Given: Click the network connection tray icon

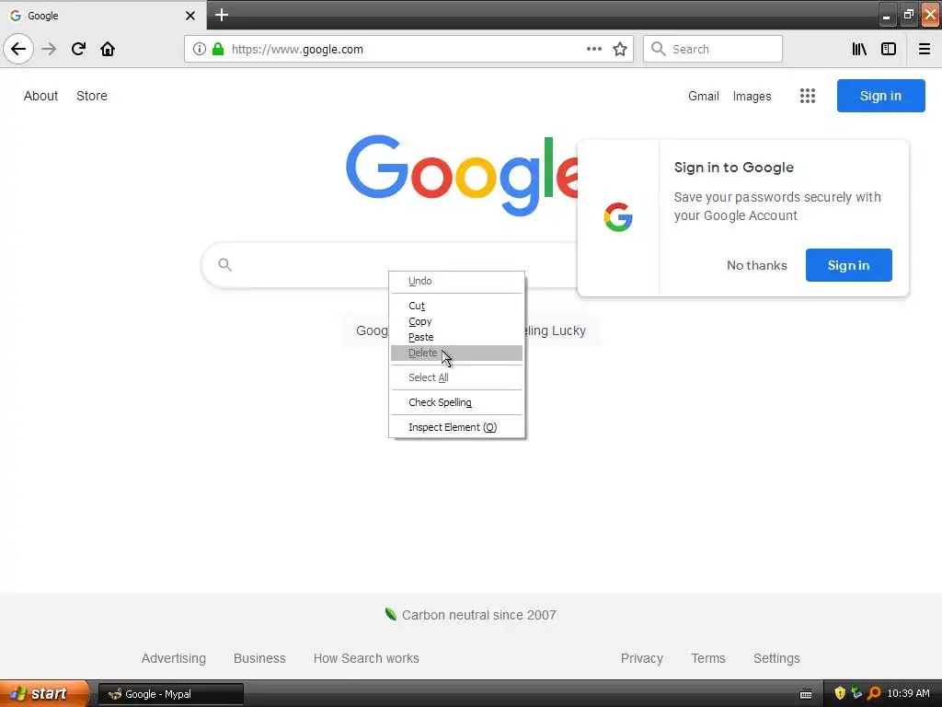Looking at the screenshot, I should coord(856,693).
